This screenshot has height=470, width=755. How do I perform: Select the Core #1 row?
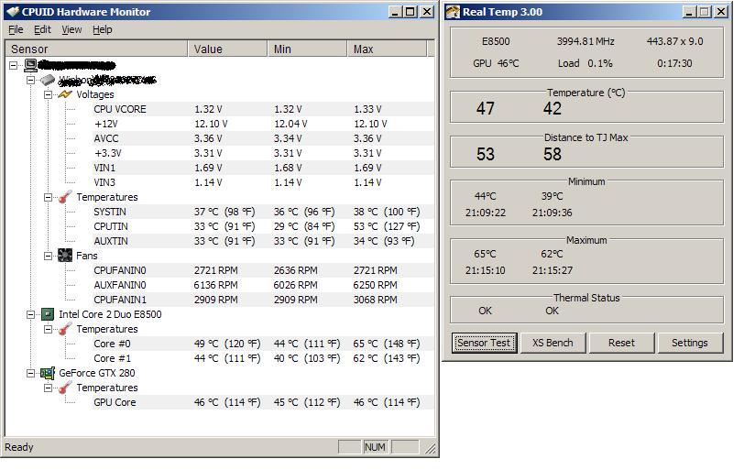click(x=263, y=358)
